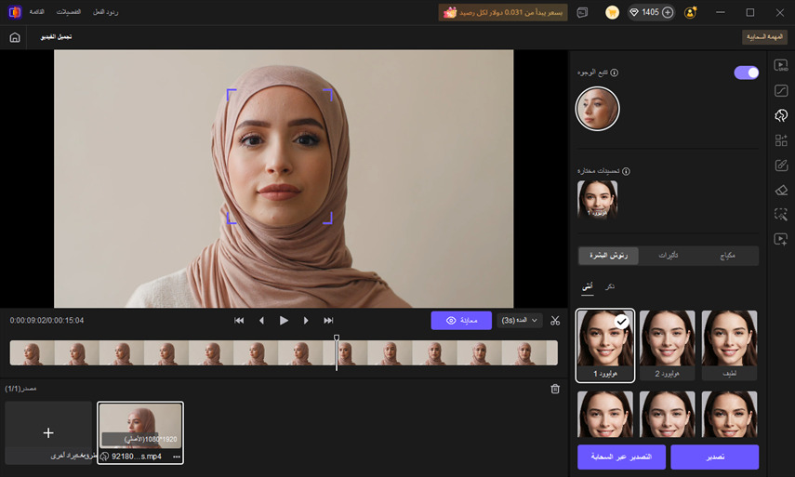Go to the home screen icon
This screenshot has height=477, width=795.
15,37
